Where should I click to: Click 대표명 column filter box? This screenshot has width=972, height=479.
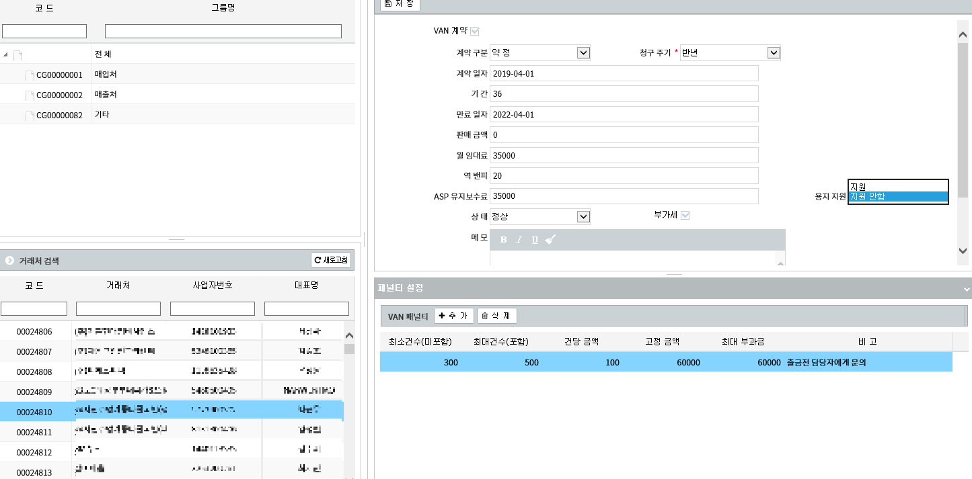coord(307,308)
